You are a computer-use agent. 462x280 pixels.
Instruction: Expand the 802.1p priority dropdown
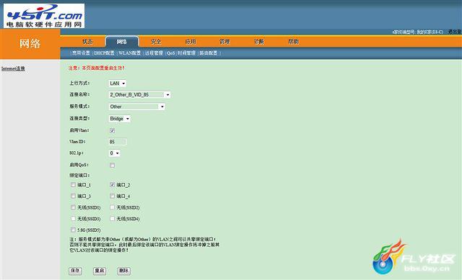coord(114,153)
